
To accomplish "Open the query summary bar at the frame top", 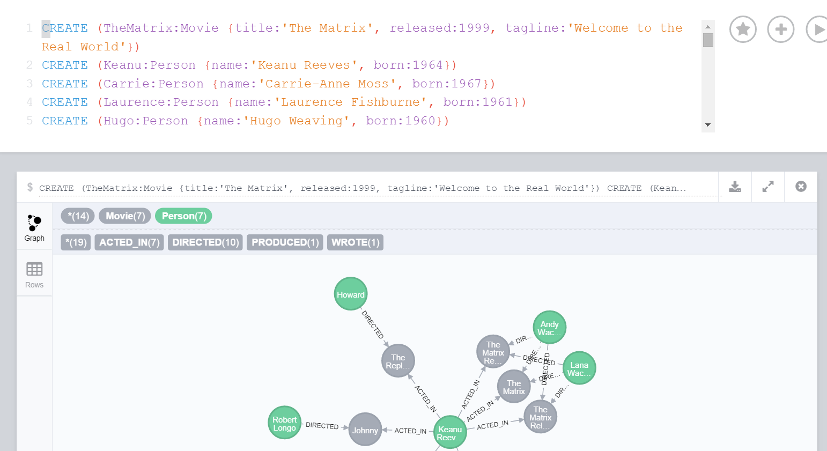I will click(375, 187).
